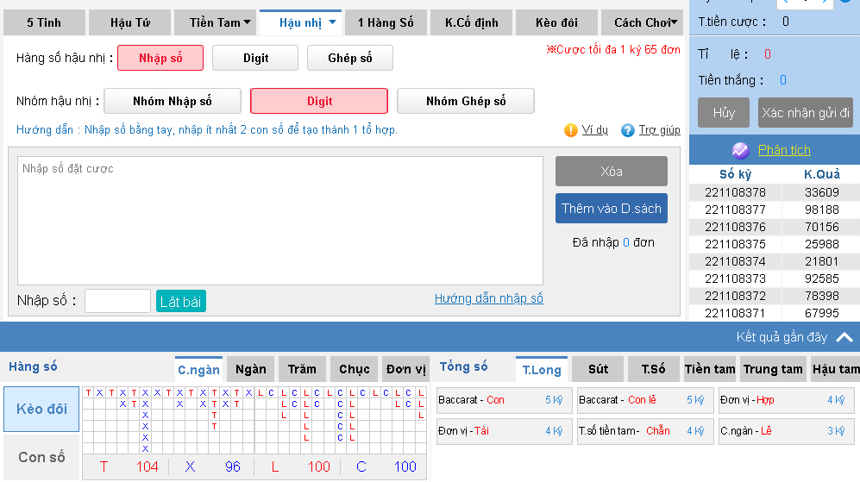860x482 pixels.
Task: Open the purple Phân tích chart icon
Action: (x=740, y=150)
